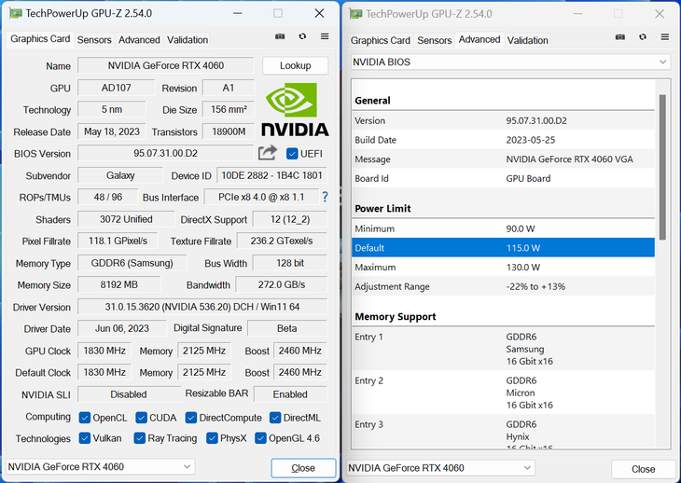The image size is (681, 483).
Task: Click Close button in left window
Action: pos(303,468)
